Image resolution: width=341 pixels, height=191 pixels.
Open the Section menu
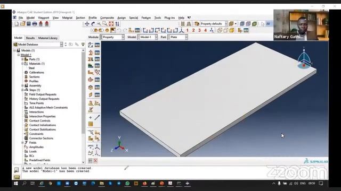click(x=80, y=18)
